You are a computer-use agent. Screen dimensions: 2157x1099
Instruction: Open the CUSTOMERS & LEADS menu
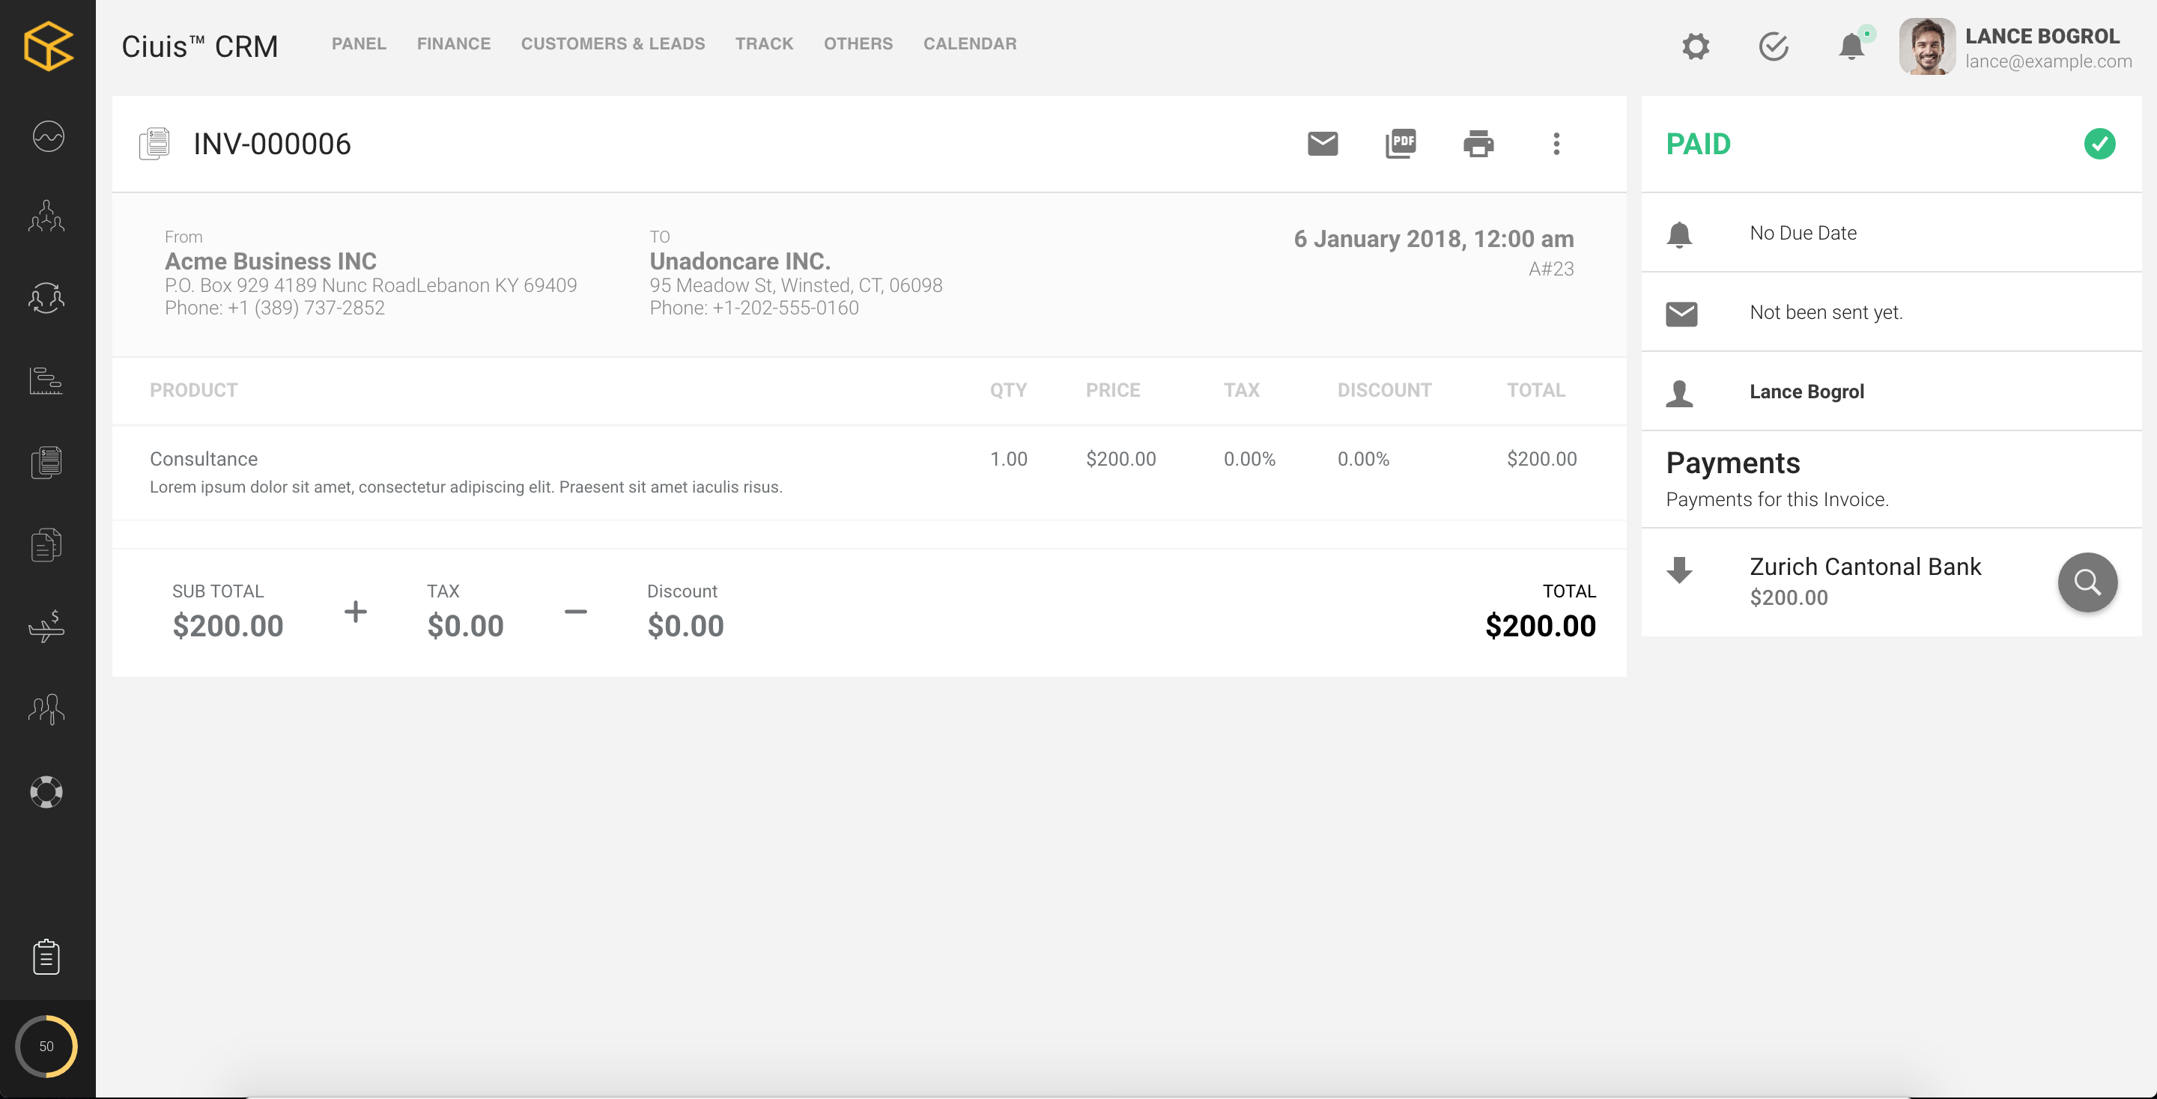612,43
